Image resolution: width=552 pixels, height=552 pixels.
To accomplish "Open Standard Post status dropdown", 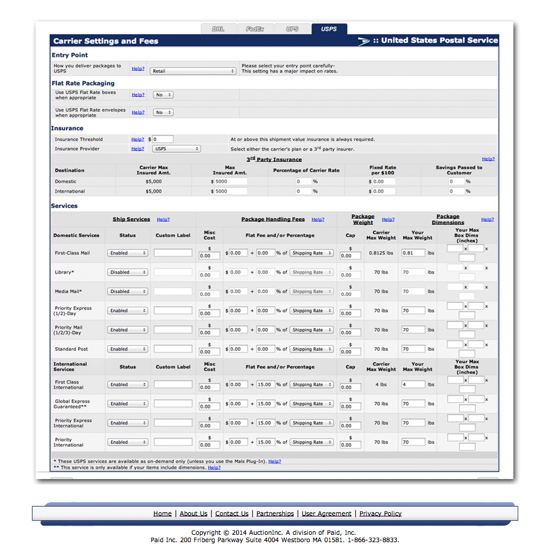I will 128,349.
